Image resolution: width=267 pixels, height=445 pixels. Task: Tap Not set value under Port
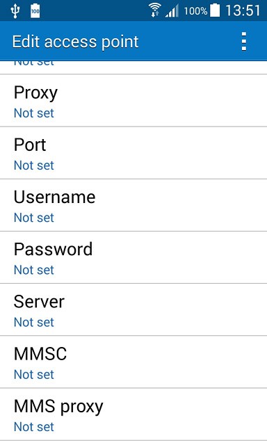(34, 165)
